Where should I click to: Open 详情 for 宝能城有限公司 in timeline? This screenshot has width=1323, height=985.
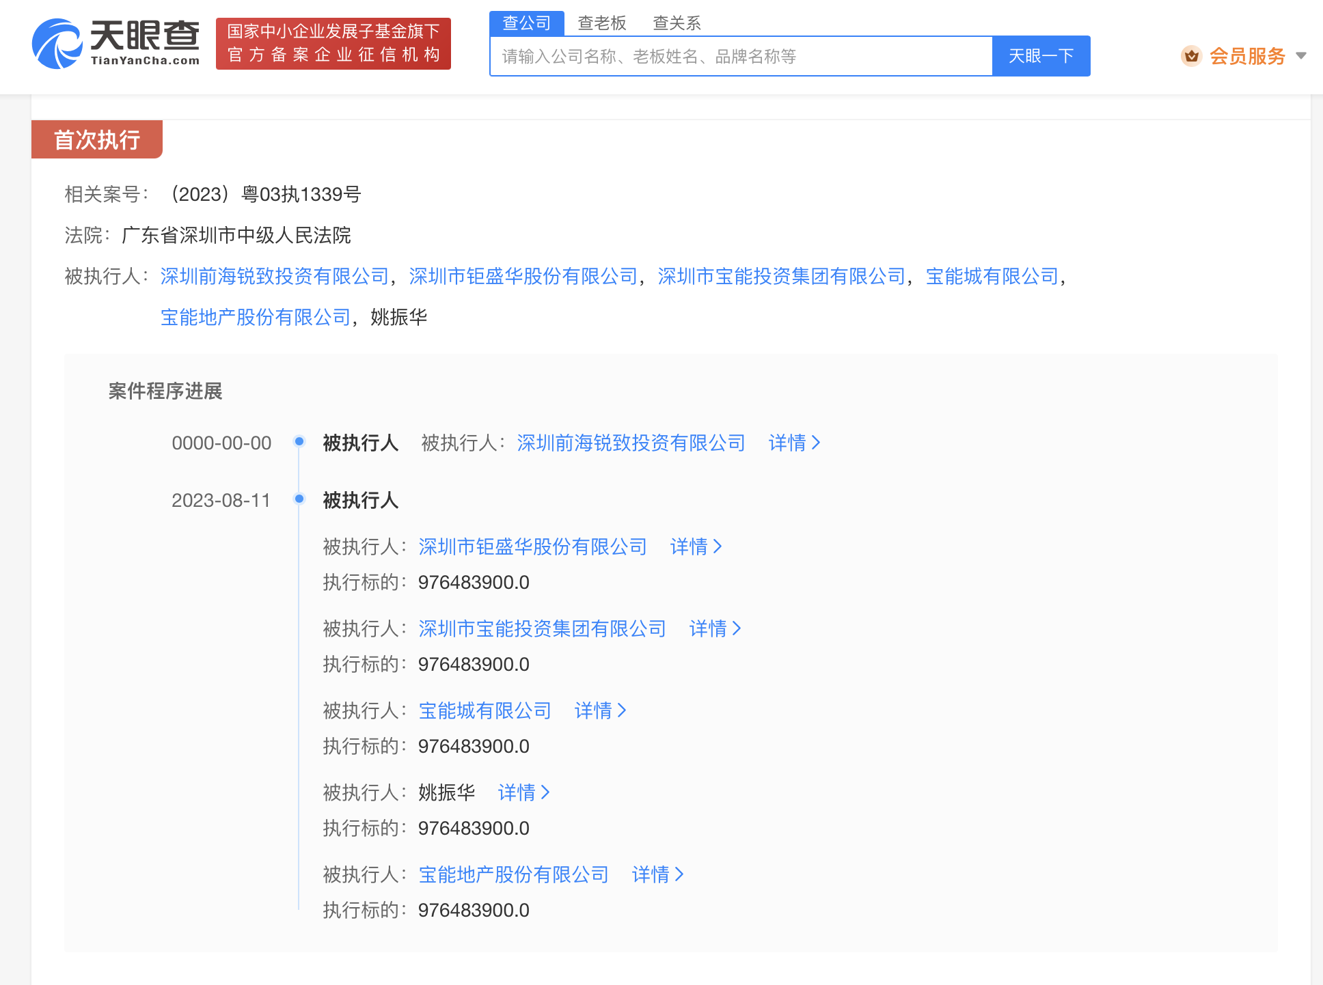coord(599,710)
